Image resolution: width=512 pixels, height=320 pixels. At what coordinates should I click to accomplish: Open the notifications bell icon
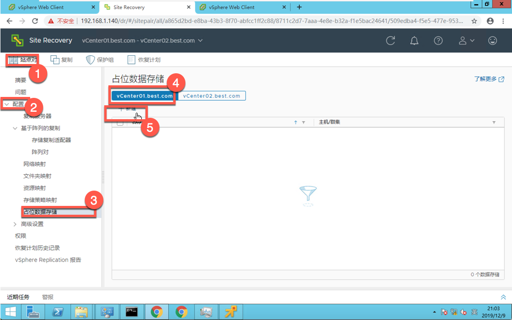click(x=414, y=40)
